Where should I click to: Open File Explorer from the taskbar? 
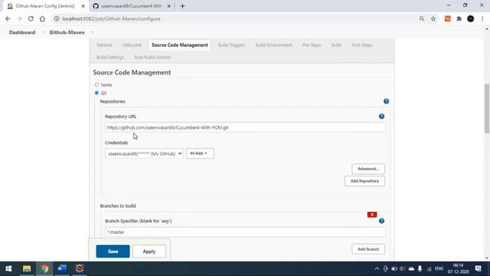pos(27,268)
